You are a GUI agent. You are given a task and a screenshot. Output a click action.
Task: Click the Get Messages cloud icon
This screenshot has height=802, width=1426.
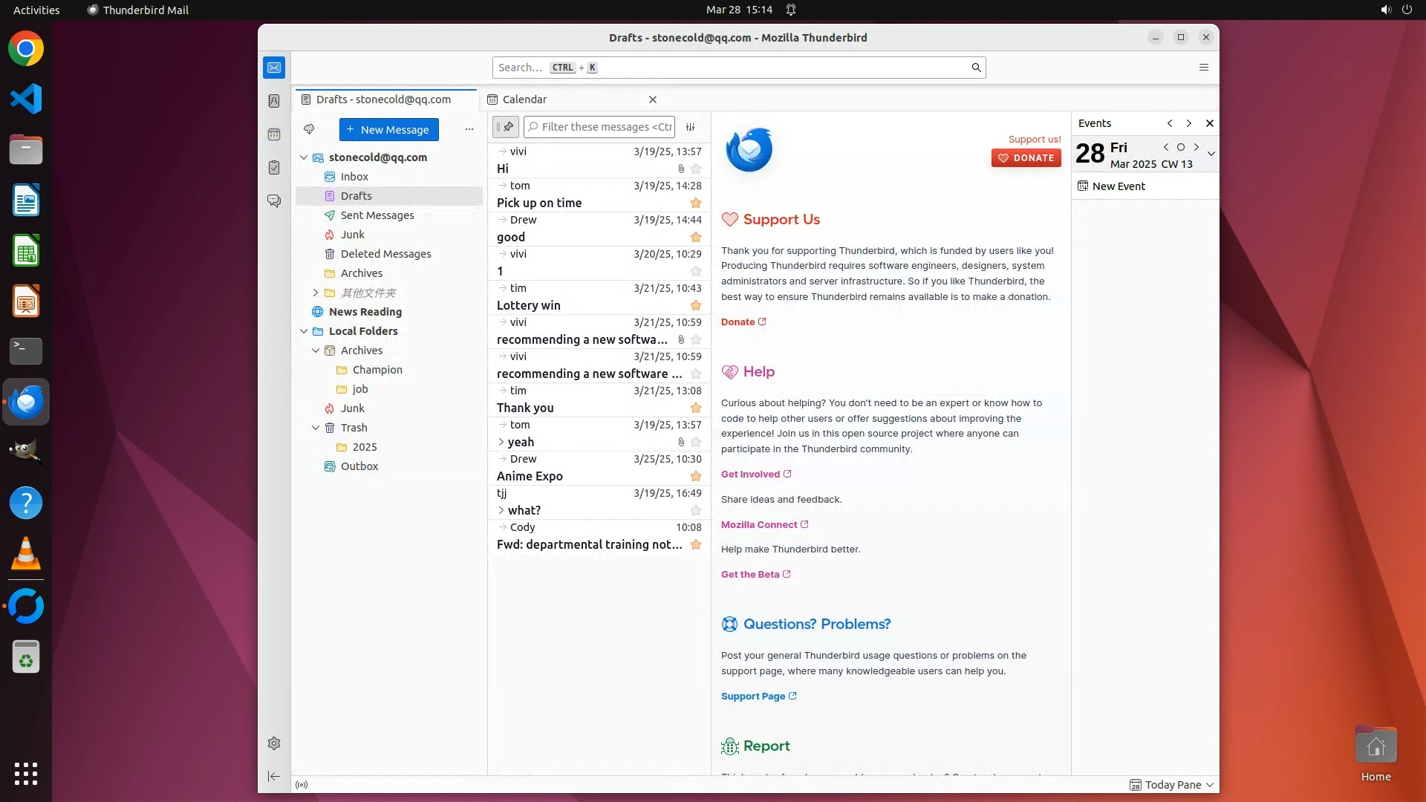pyautogui.click(x=309, y=129)
